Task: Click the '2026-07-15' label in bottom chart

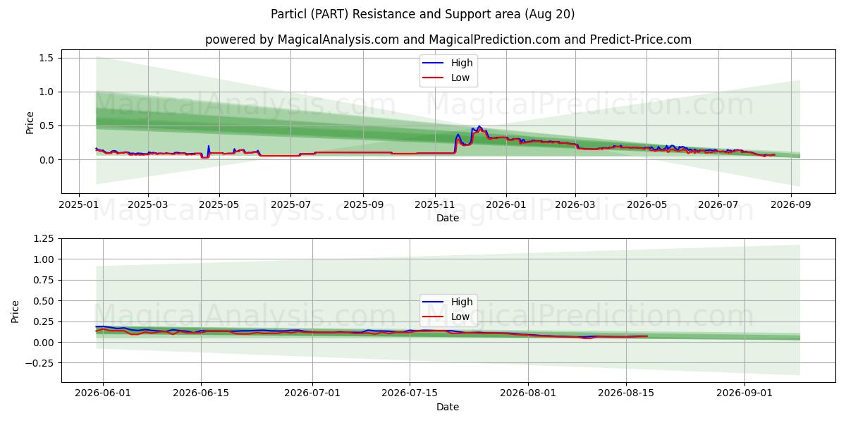Action: tap(410, 393)
